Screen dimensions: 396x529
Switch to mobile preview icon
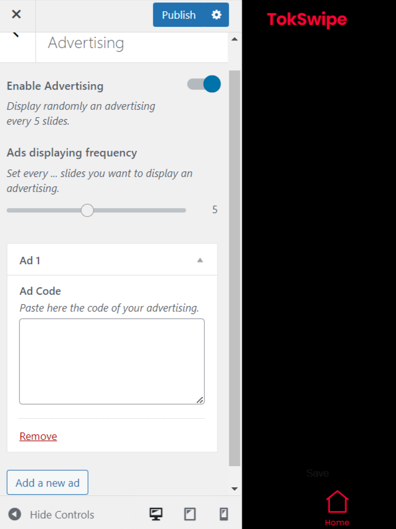coord(224,514)
